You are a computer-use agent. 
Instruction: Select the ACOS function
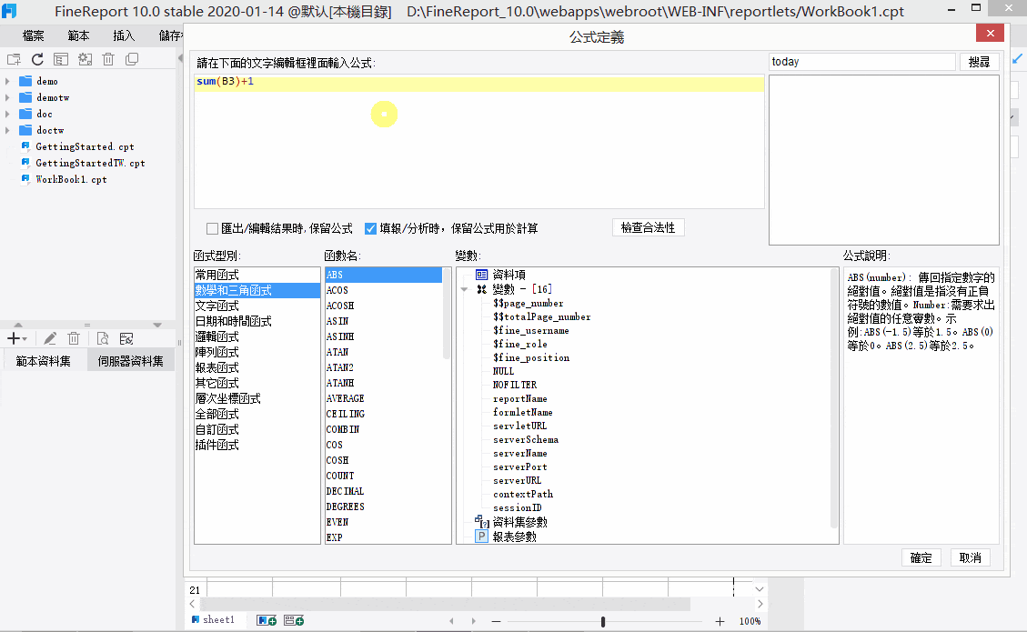click(x=384, y=290)
